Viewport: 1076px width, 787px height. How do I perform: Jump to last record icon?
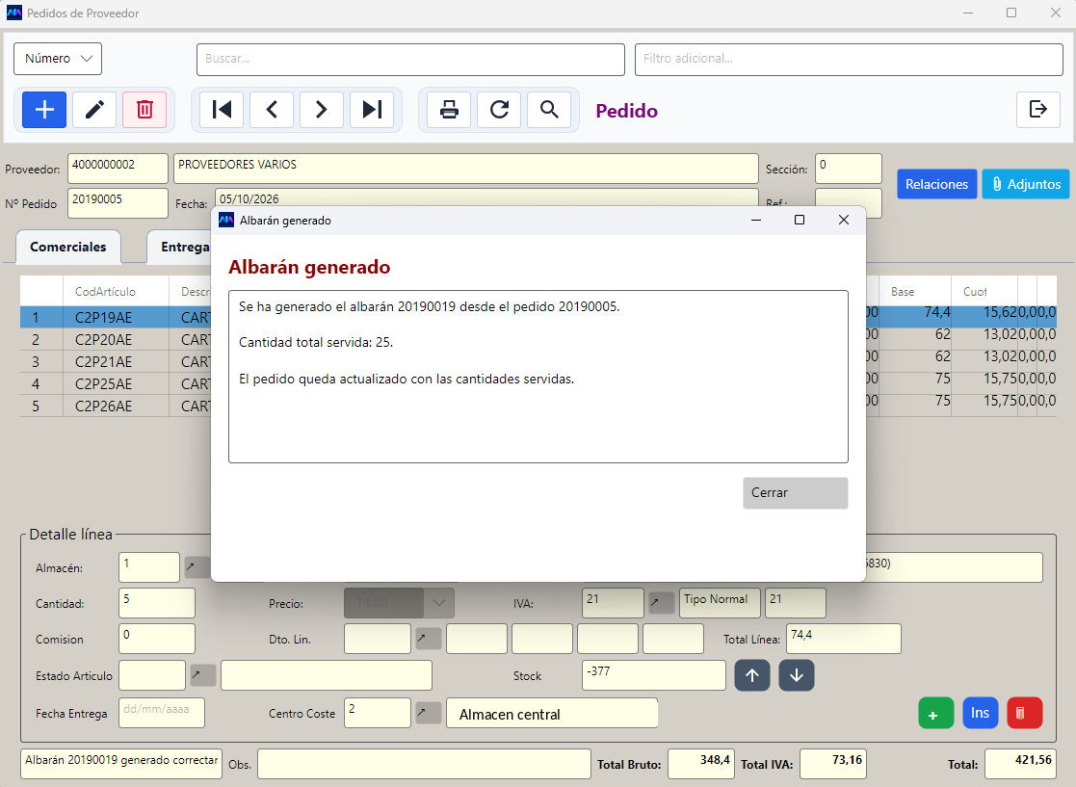point(372,110)
